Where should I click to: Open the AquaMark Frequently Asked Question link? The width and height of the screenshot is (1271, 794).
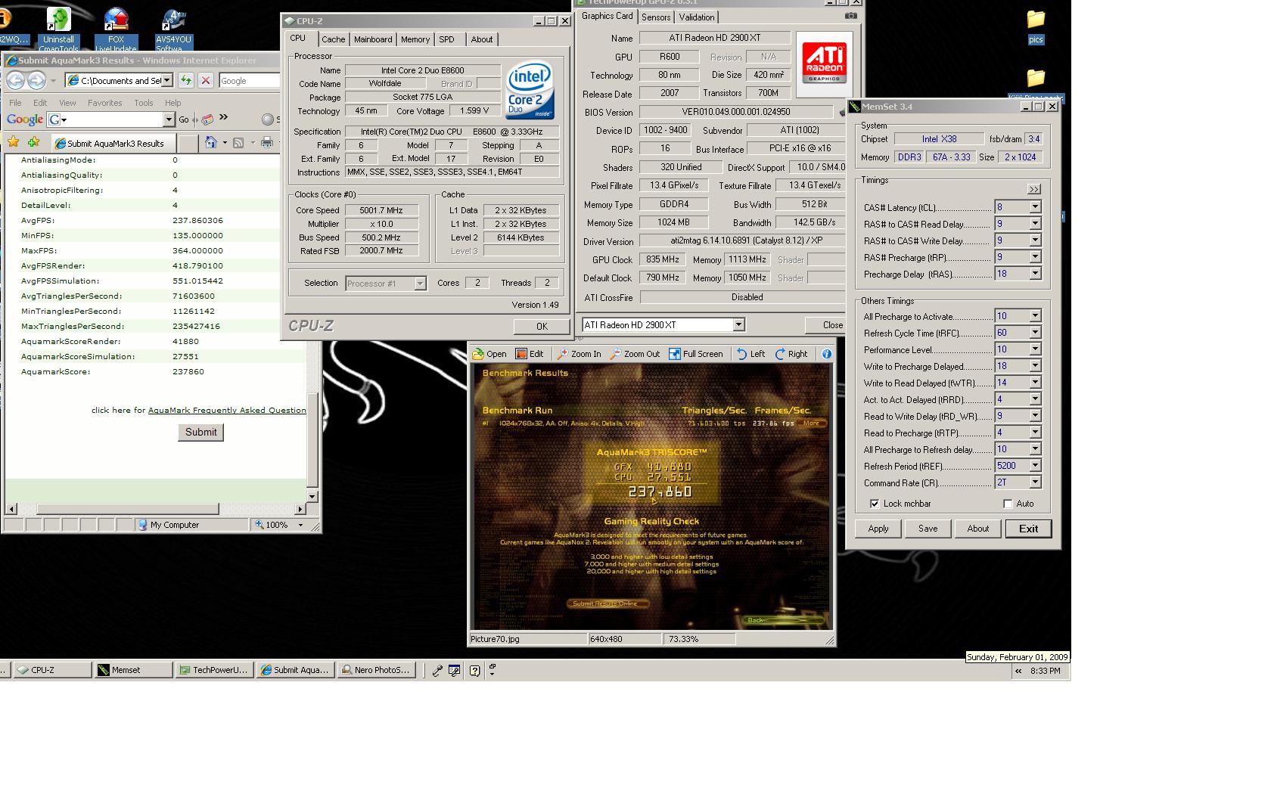[227, 410]
